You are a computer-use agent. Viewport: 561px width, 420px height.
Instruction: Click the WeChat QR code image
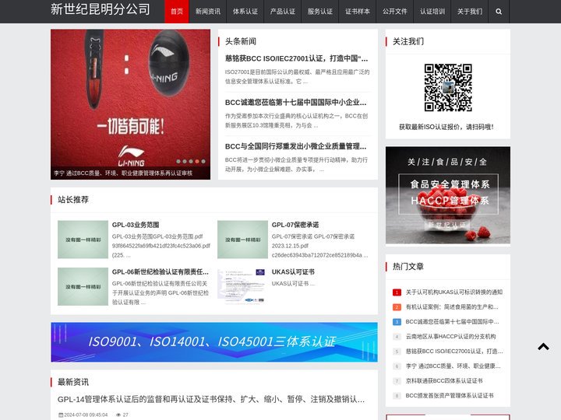[x=448, y=87]
